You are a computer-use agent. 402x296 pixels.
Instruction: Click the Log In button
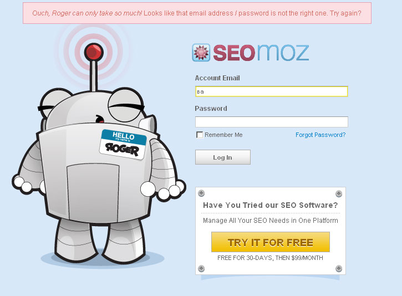click(x=223, y=157)
